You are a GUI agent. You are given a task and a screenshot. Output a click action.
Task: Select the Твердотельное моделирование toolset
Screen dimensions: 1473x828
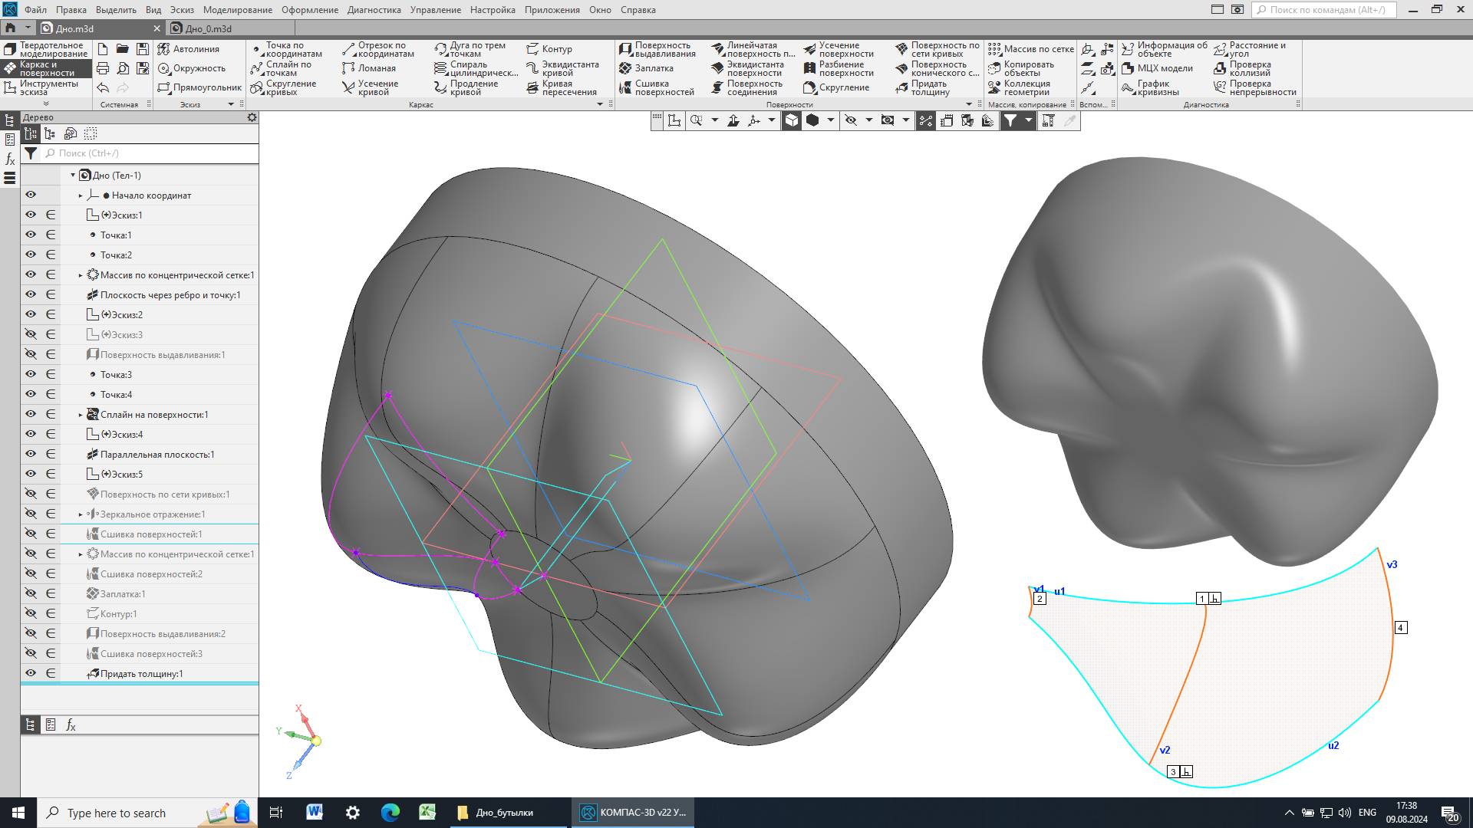tap(44, 49)
